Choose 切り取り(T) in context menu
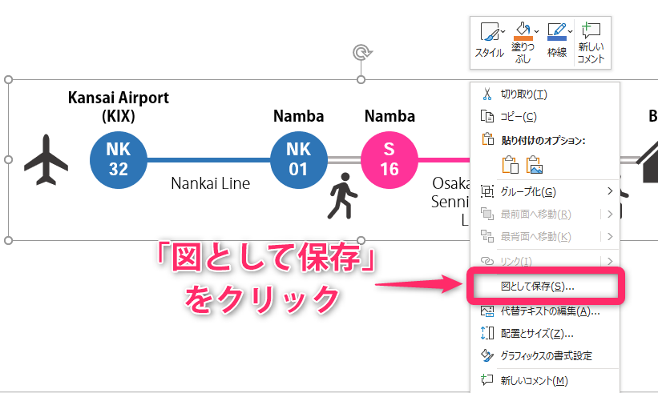The width and height of the screenshot is (658, 393). pyautogui.click(x=545, y=94)
